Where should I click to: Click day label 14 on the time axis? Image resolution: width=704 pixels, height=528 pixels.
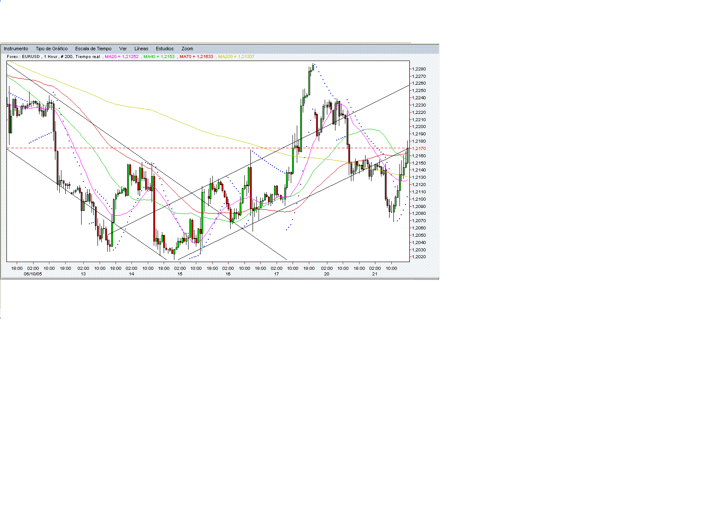(x=131, y=274)
